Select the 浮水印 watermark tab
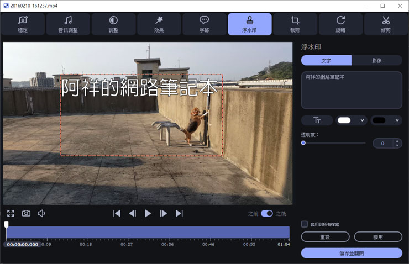Screen dimensions: 409x264 pos(250,24)
